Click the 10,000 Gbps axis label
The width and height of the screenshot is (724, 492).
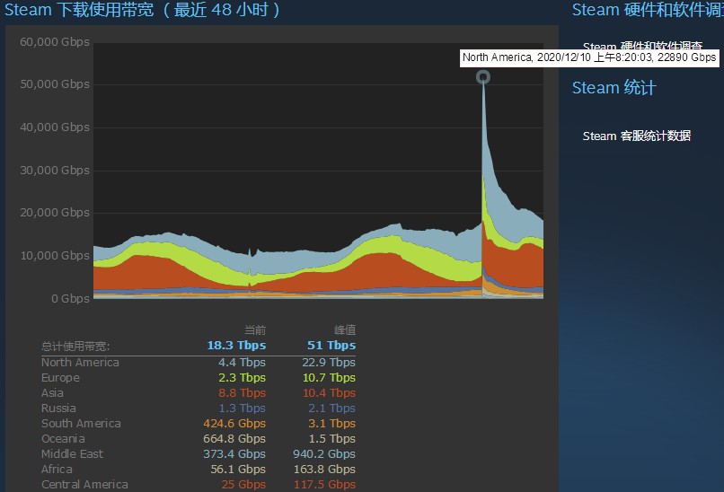(x=55, y=255)
